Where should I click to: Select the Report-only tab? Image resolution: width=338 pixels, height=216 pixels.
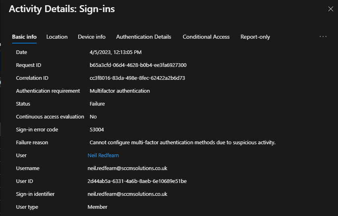(x=255, y=37)
